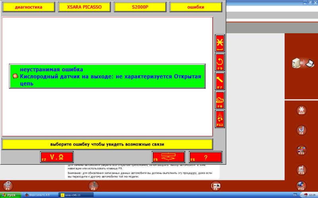Click the EN language indicator in system tray
Viewport: 318px width, 198px height.
[295, 195]
